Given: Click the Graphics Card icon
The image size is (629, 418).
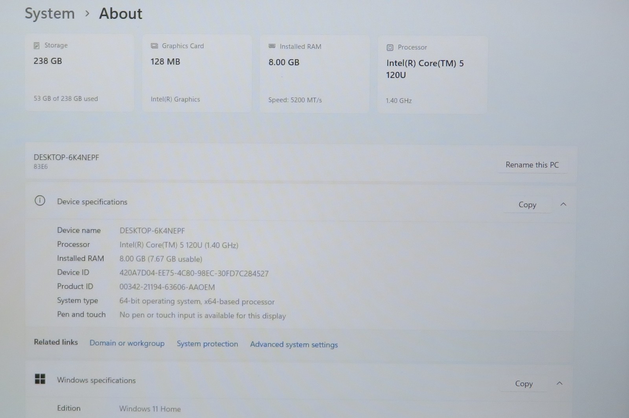Looking at the screenshot, I should tap(154, 46).
